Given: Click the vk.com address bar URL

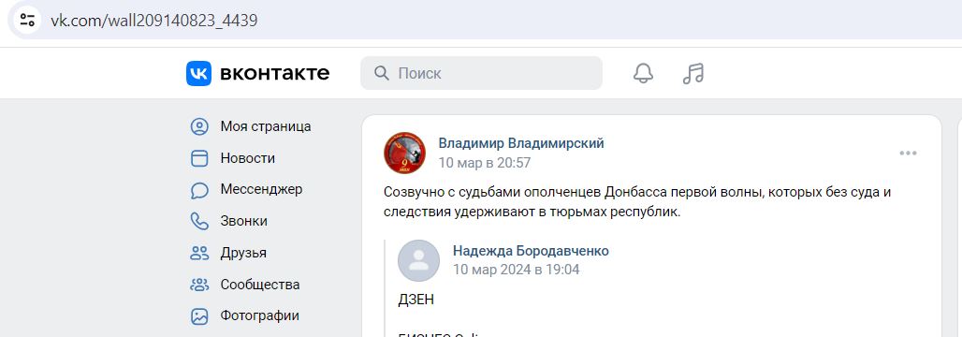Looking at the screenshot, I should click(154, 21).
